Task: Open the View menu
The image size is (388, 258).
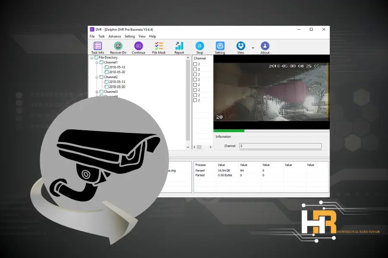Action: coord(142,36)
